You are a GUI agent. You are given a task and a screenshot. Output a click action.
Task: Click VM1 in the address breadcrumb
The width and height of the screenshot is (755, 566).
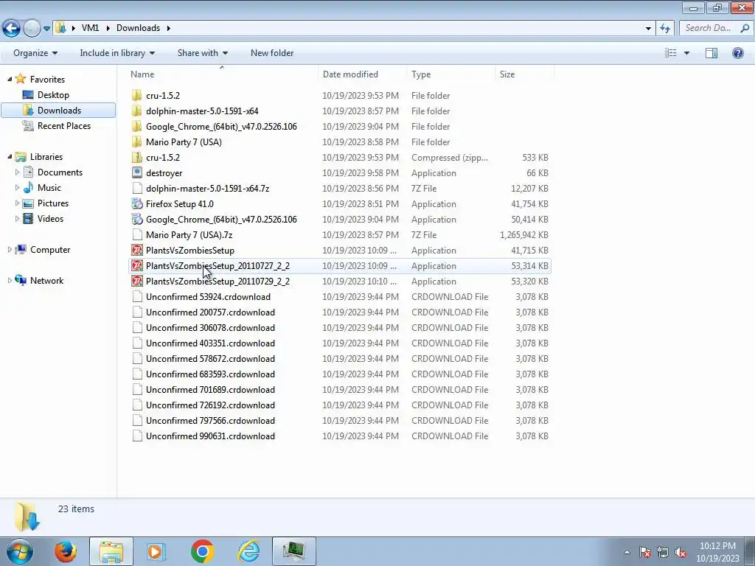(x=90, y=28)
